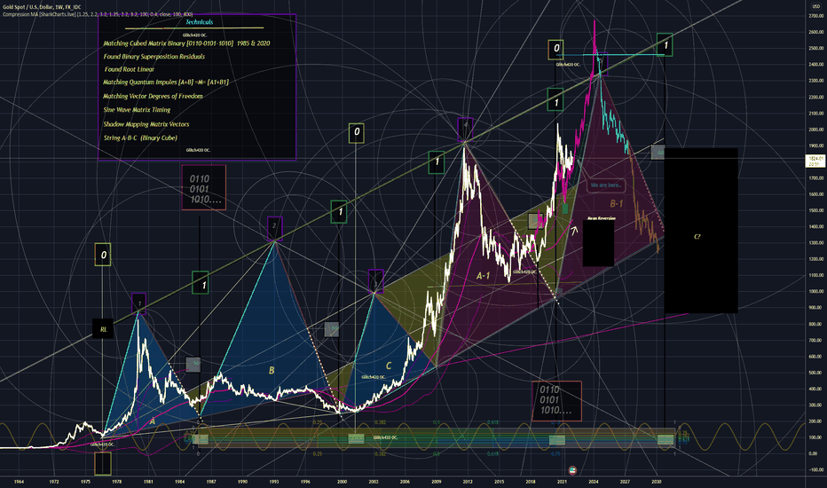827x488 pixels.
Task: Select the "C?" projection label
Action: [x=697, y=237]
